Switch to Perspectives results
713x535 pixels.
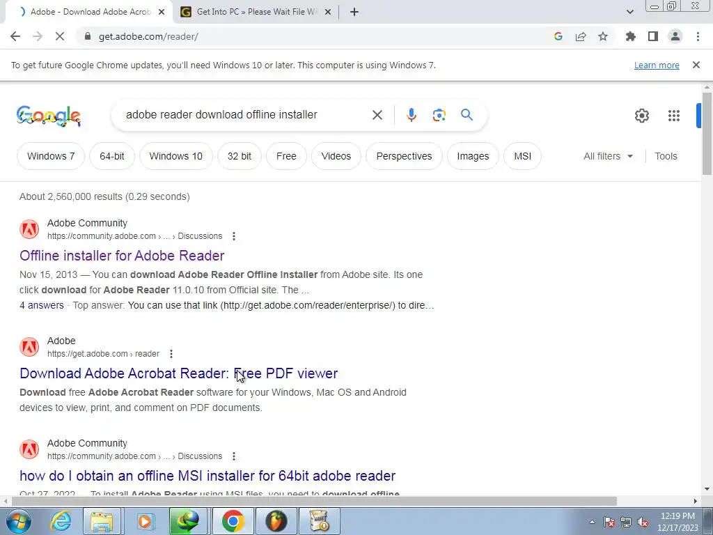coord(404,156)
